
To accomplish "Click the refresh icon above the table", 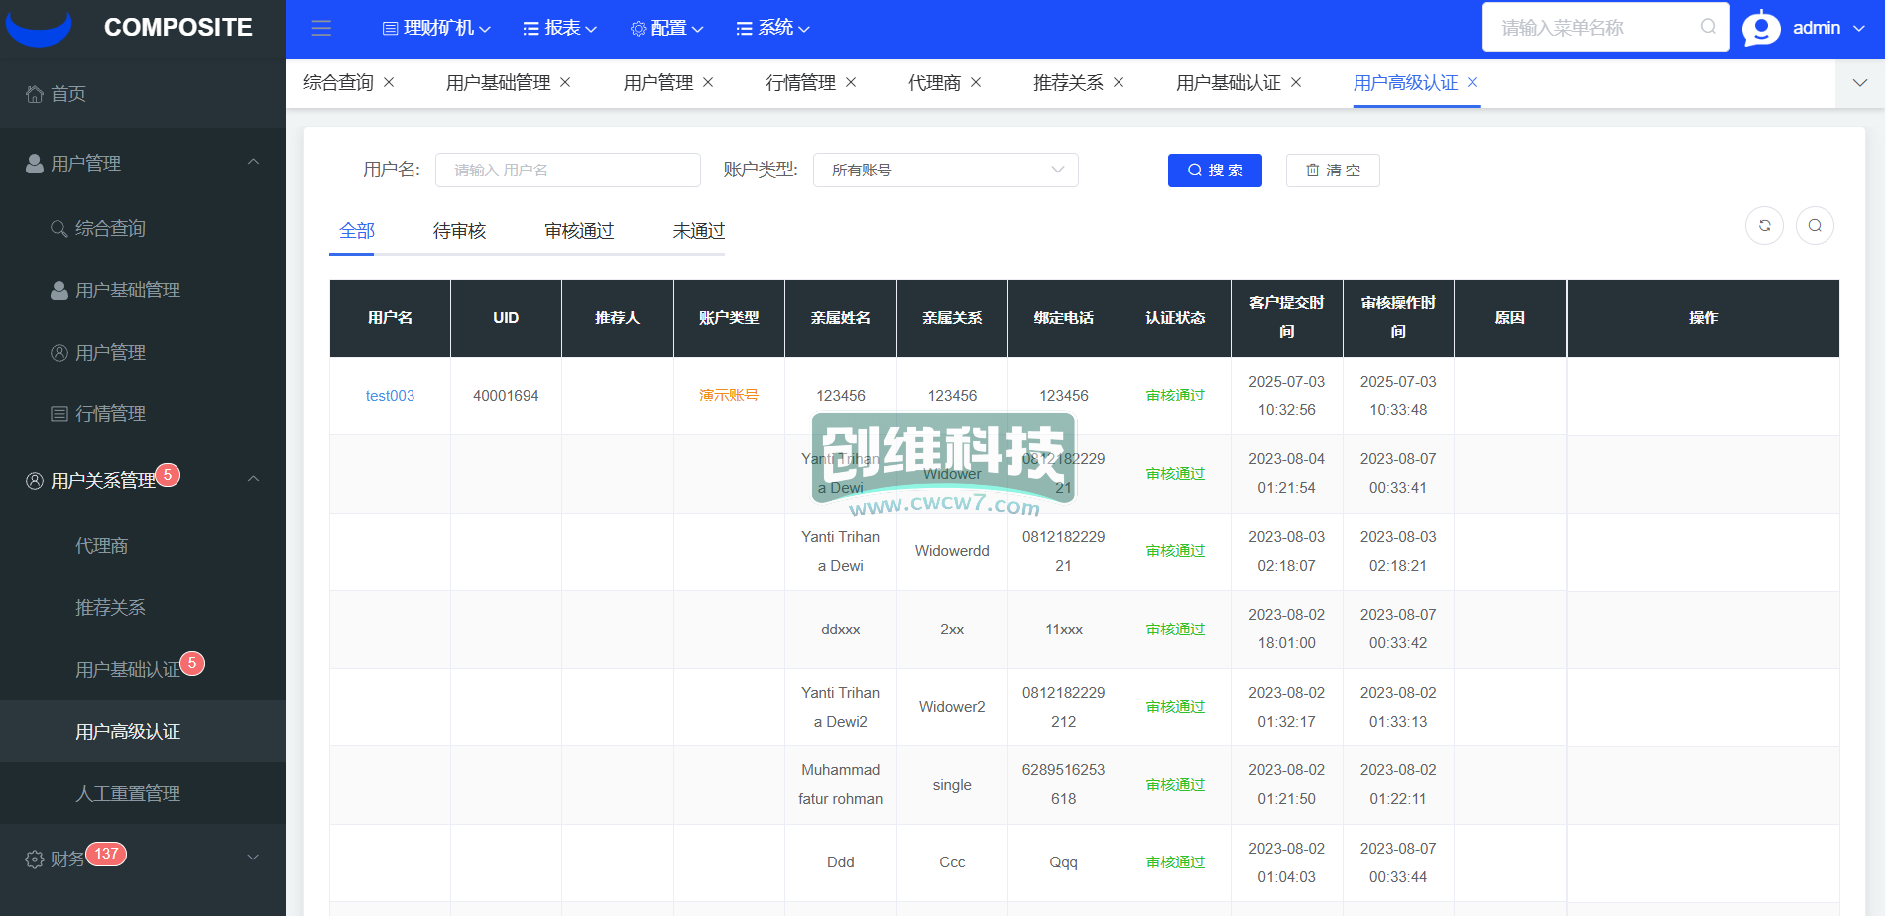I will pos(1764,226).
